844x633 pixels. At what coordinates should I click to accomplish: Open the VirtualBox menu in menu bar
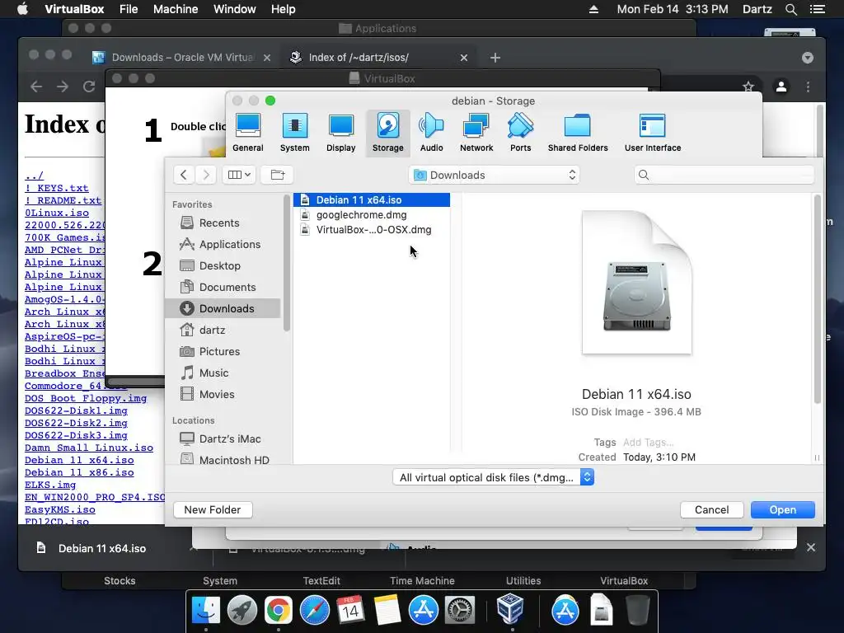click(74, 9)
